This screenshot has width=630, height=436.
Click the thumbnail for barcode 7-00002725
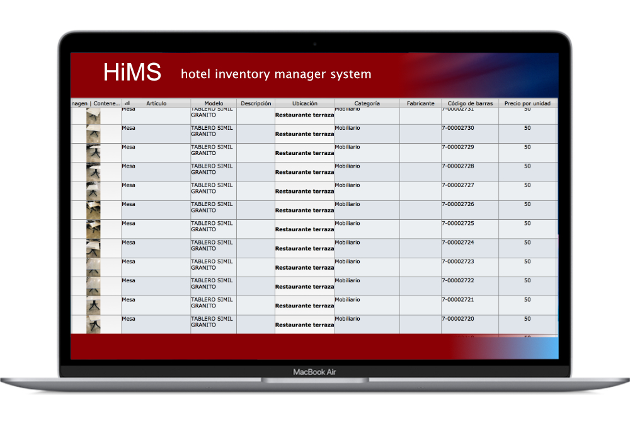[93, 229]
